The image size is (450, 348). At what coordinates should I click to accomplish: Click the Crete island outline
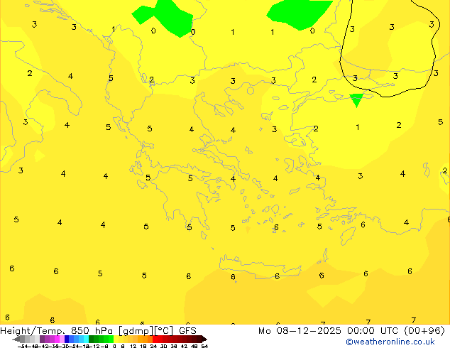pos(260,267)
